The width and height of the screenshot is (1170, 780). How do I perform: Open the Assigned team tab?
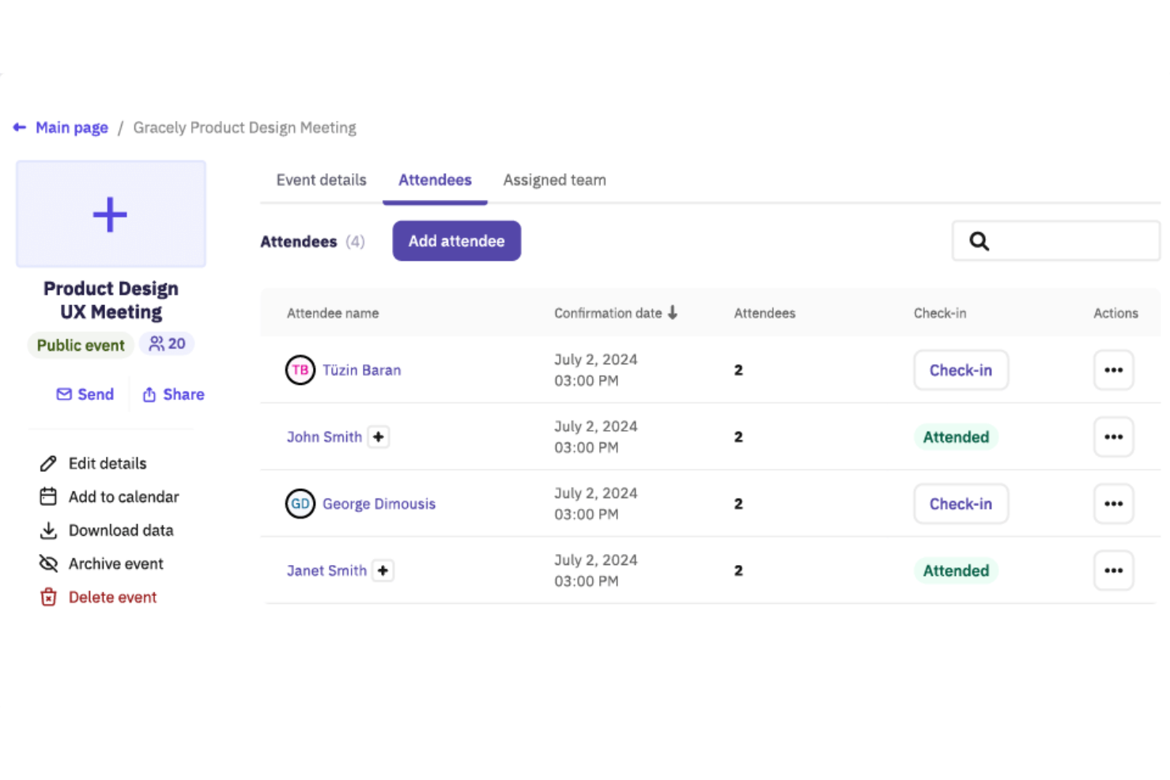coord(554,180)
